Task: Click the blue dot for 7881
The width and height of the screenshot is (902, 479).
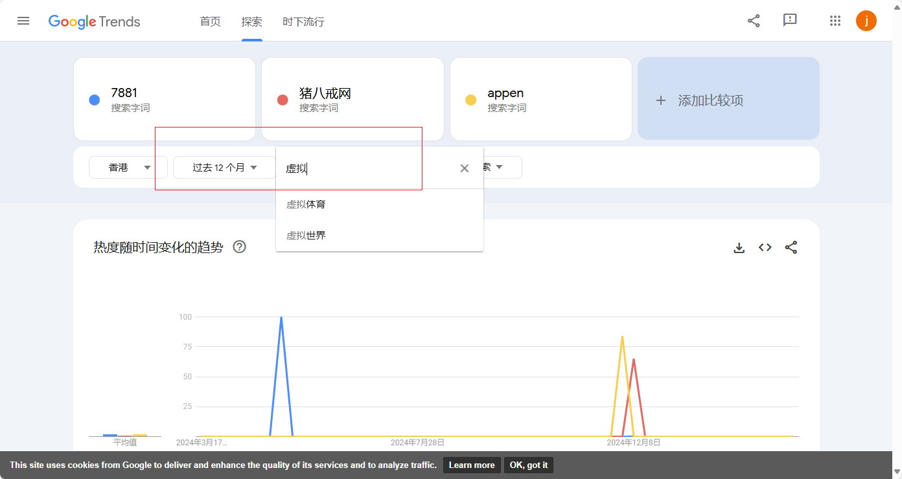Action: [x=95, y=100]
